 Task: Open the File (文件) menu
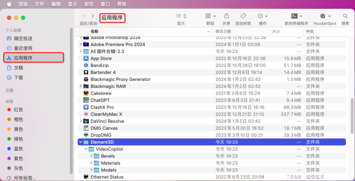(x=40, y=4)
